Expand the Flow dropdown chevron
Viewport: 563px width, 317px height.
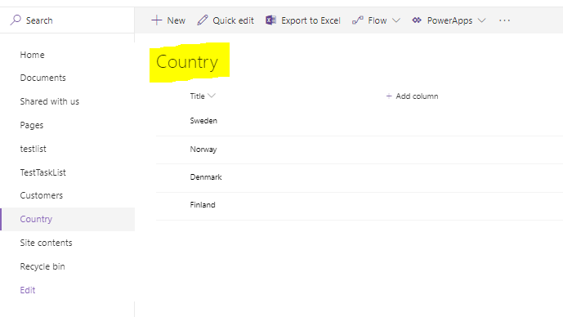[396, 20]
